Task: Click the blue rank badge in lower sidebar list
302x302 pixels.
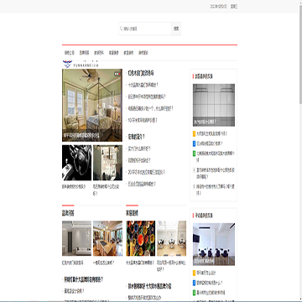Action: pos(195,283)
